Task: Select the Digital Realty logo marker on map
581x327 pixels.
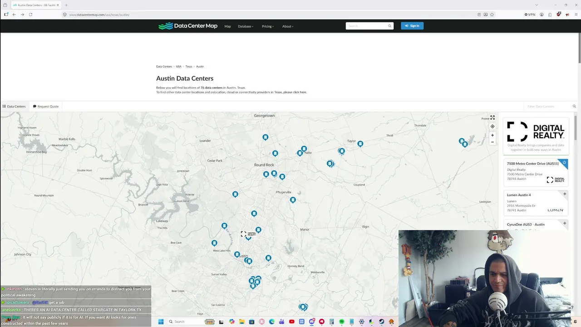Action: coord(248,234)
